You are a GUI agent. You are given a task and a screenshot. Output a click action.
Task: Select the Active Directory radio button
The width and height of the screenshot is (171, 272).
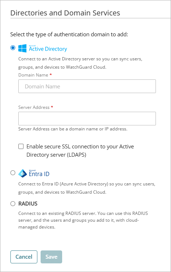[x=13, y=47]
